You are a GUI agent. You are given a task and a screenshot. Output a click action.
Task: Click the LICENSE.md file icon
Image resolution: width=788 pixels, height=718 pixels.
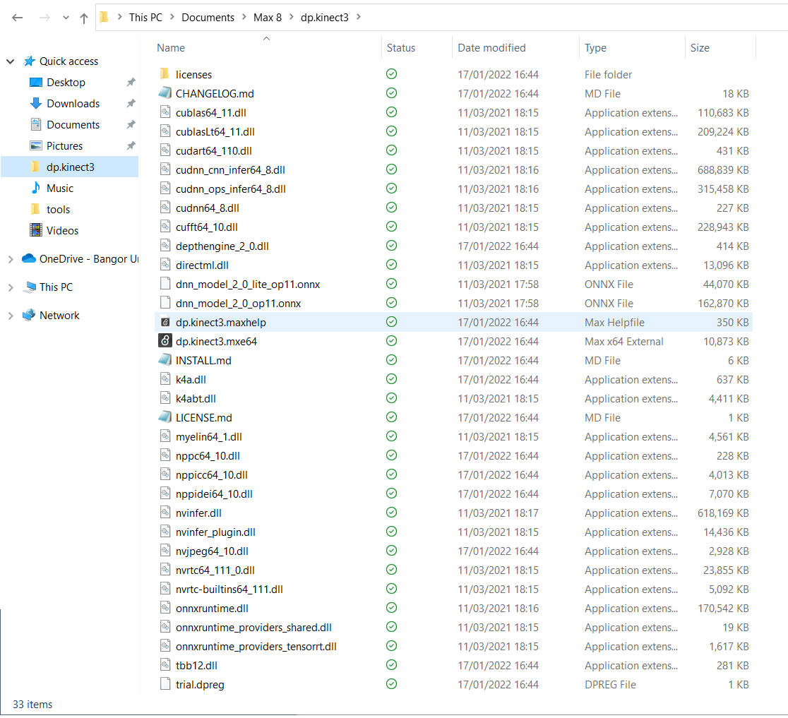coord(165,417)
